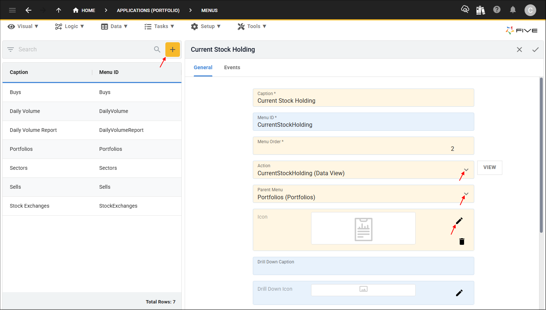Open the Logic menu

click(x=69, y=26)
